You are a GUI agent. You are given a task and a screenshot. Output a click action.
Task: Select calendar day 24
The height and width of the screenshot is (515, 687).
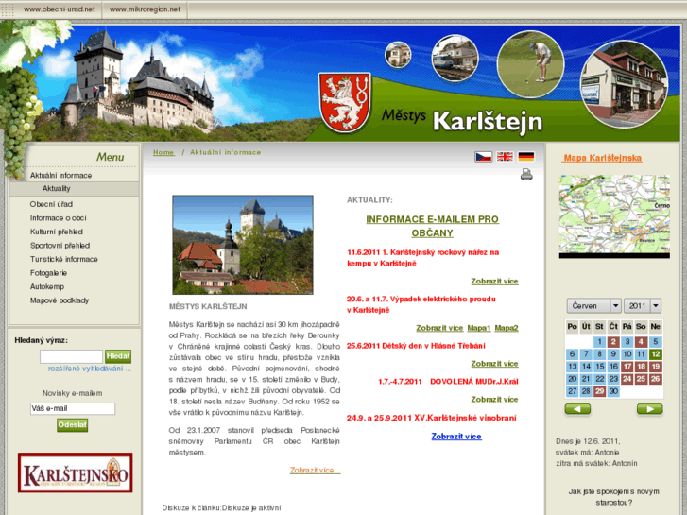(627, 379)
